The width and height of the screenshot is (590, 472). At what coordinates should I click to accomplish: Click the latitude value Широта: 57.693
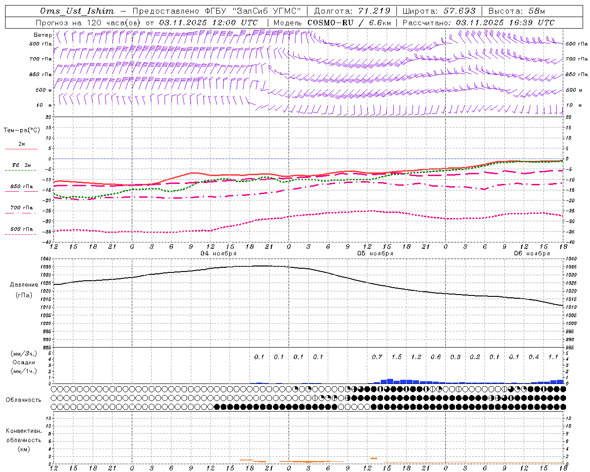click(x=439, y=11)
